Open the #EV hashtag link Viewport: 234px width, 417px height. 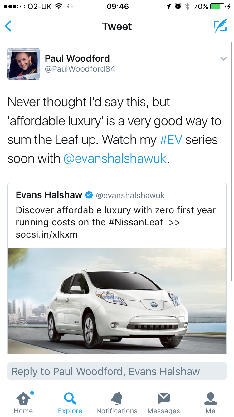[x=170, y=140]
